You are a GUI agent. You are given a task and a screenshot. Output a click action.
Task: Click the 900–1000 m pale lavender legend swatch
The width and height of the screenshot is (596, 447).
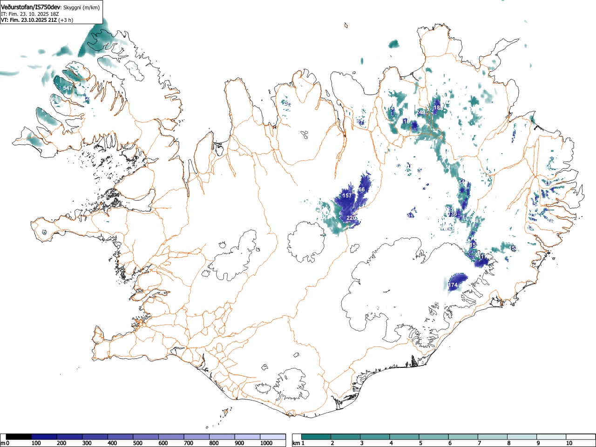[x=248, y=437]
